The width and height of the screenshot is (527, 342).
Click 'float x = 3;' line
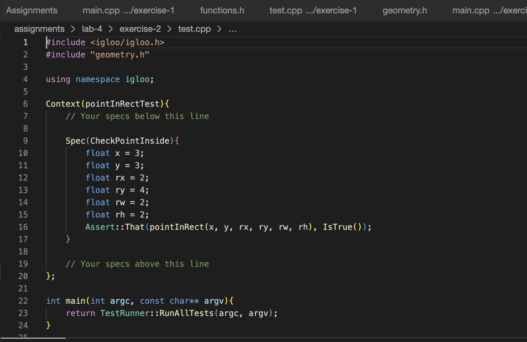point(115,153)
